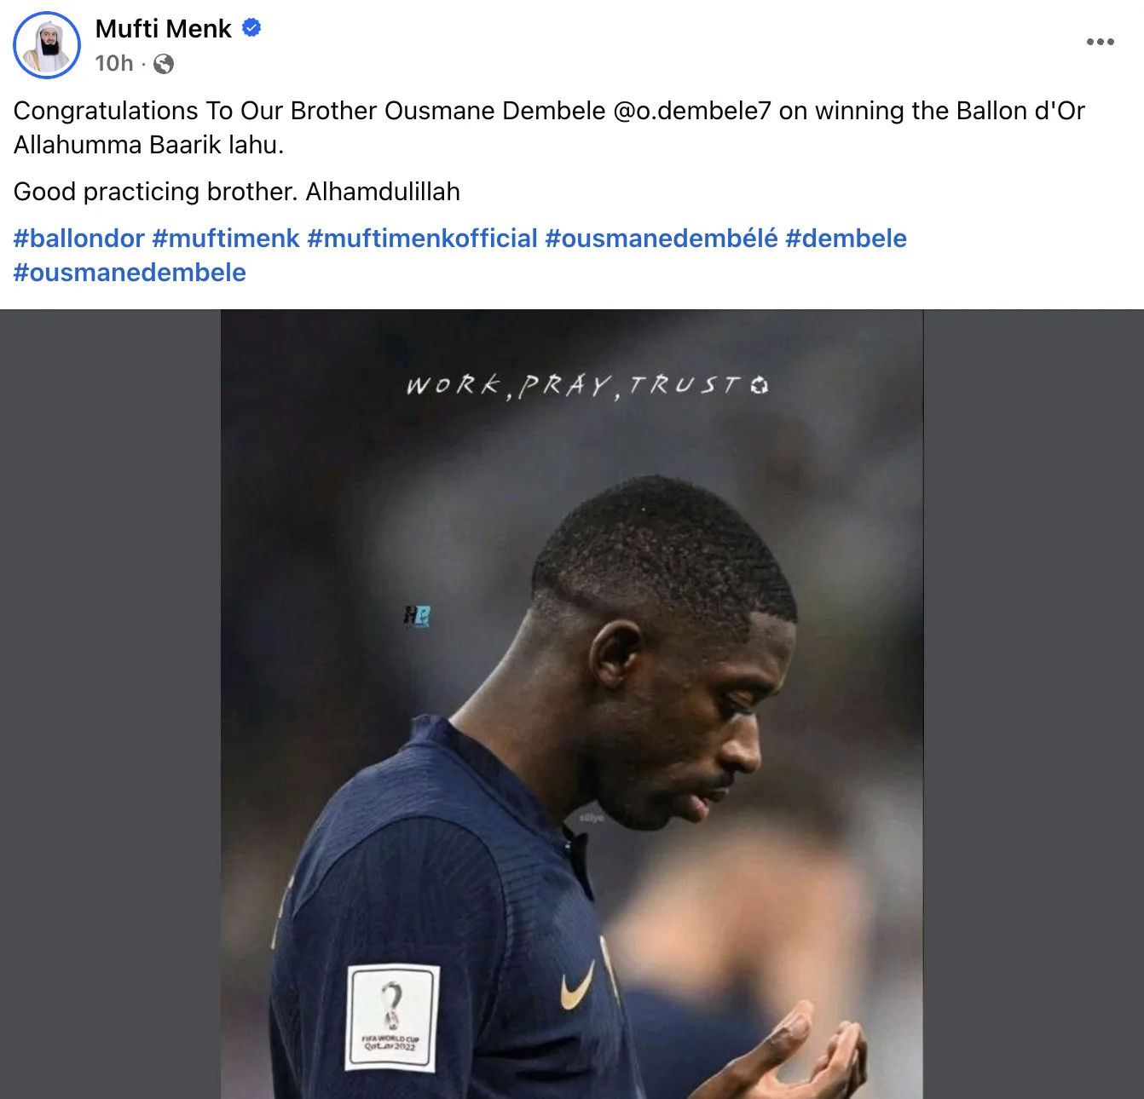Follow the #ballondor hashtag
The width and height of the screenshot is (1144, 1099).
point(79,239)
